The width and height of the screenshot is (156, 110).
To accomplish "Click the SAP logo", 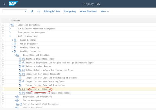I will (x=14, y=4).
